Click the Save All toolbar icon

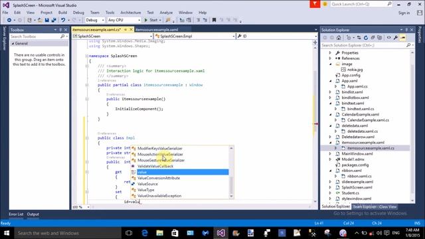54,20
